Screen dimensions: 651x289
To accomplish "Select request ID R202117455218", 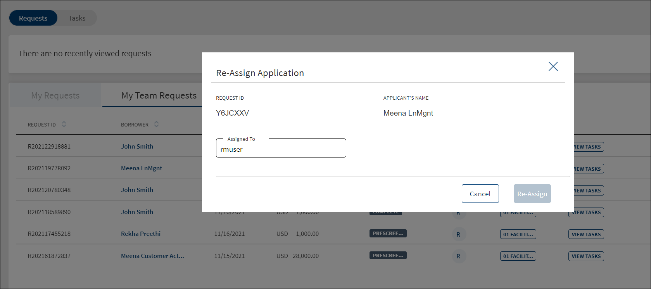I will (49, 234).
